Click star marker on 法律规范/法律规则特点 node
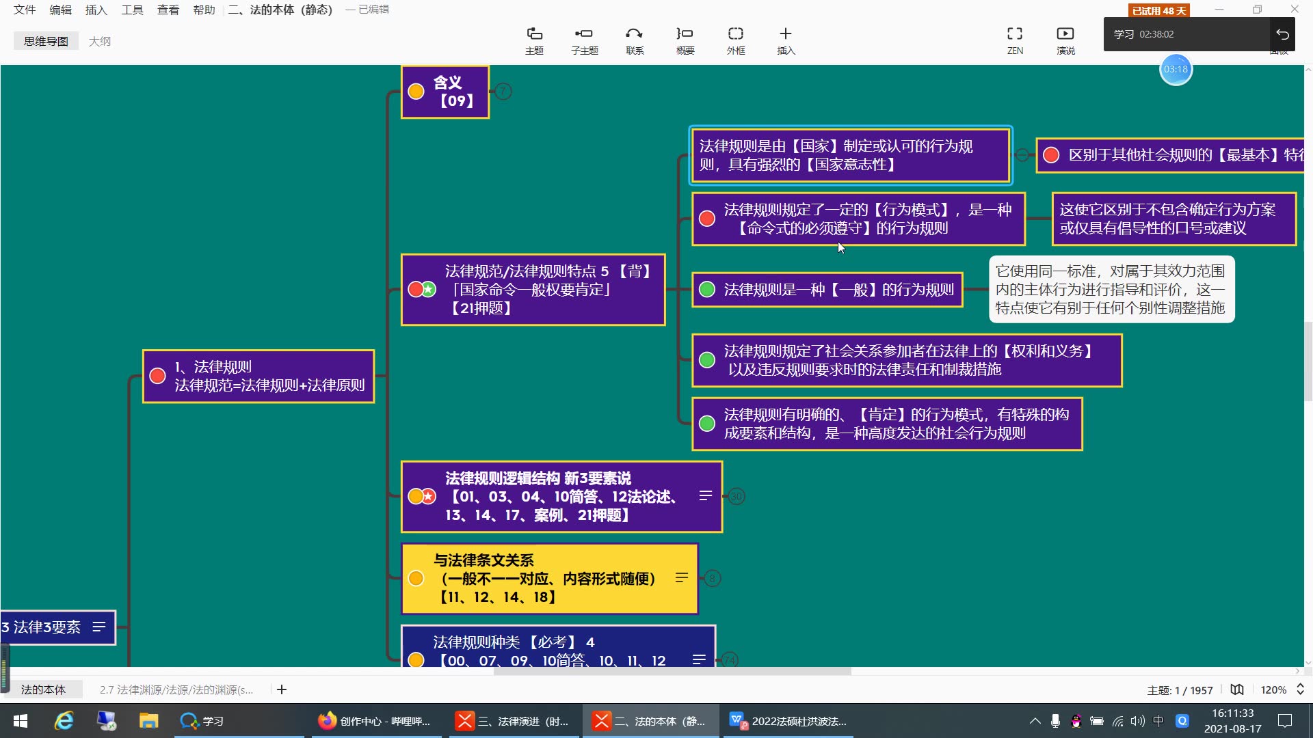The width and height of the screenshot is (1313, 738). tap(429, 289)
